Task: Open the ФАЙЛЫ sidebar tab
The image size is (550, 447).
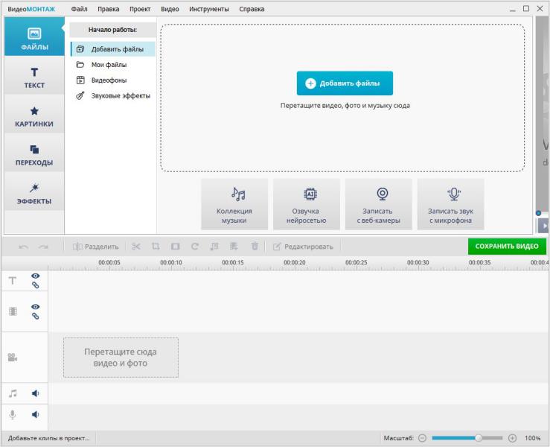Action: pyautogui.click(x=34, y=37)
